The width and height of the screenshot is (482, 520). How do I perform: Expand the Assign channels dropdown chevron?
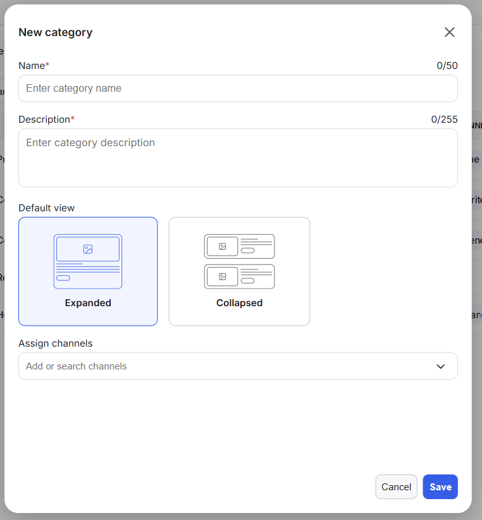[x=441, y=366]
